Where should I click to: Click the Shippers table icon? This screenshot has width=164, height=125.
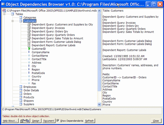coord(21,101)
